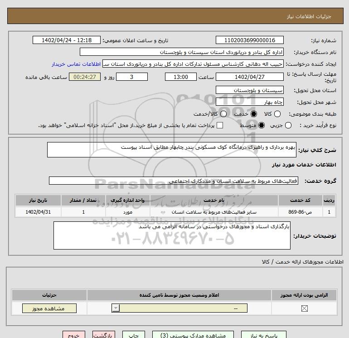
Task: Click the چاپ print button
Action: tap(134, 335)
